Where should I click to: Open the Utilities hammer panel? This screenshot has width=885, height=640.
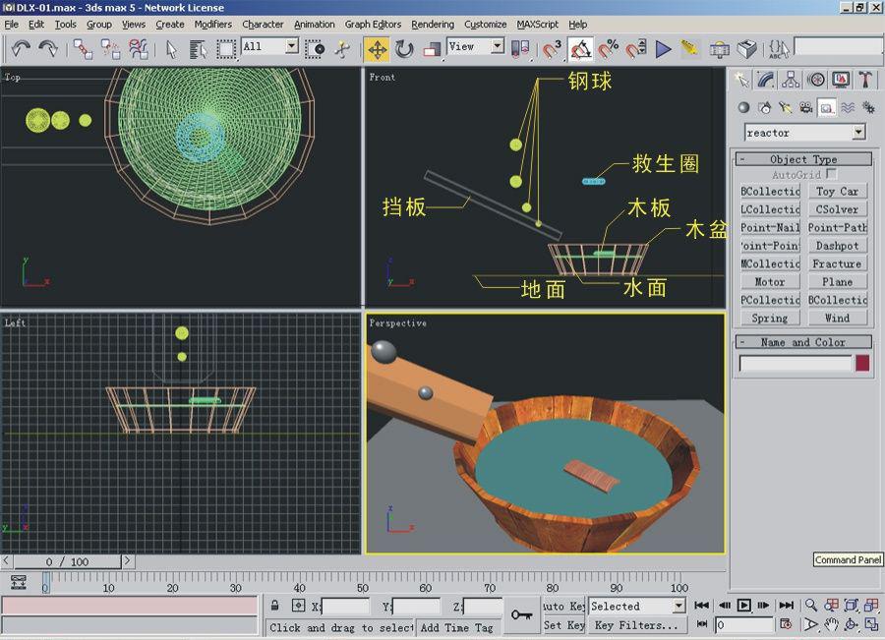click(865, 80)
